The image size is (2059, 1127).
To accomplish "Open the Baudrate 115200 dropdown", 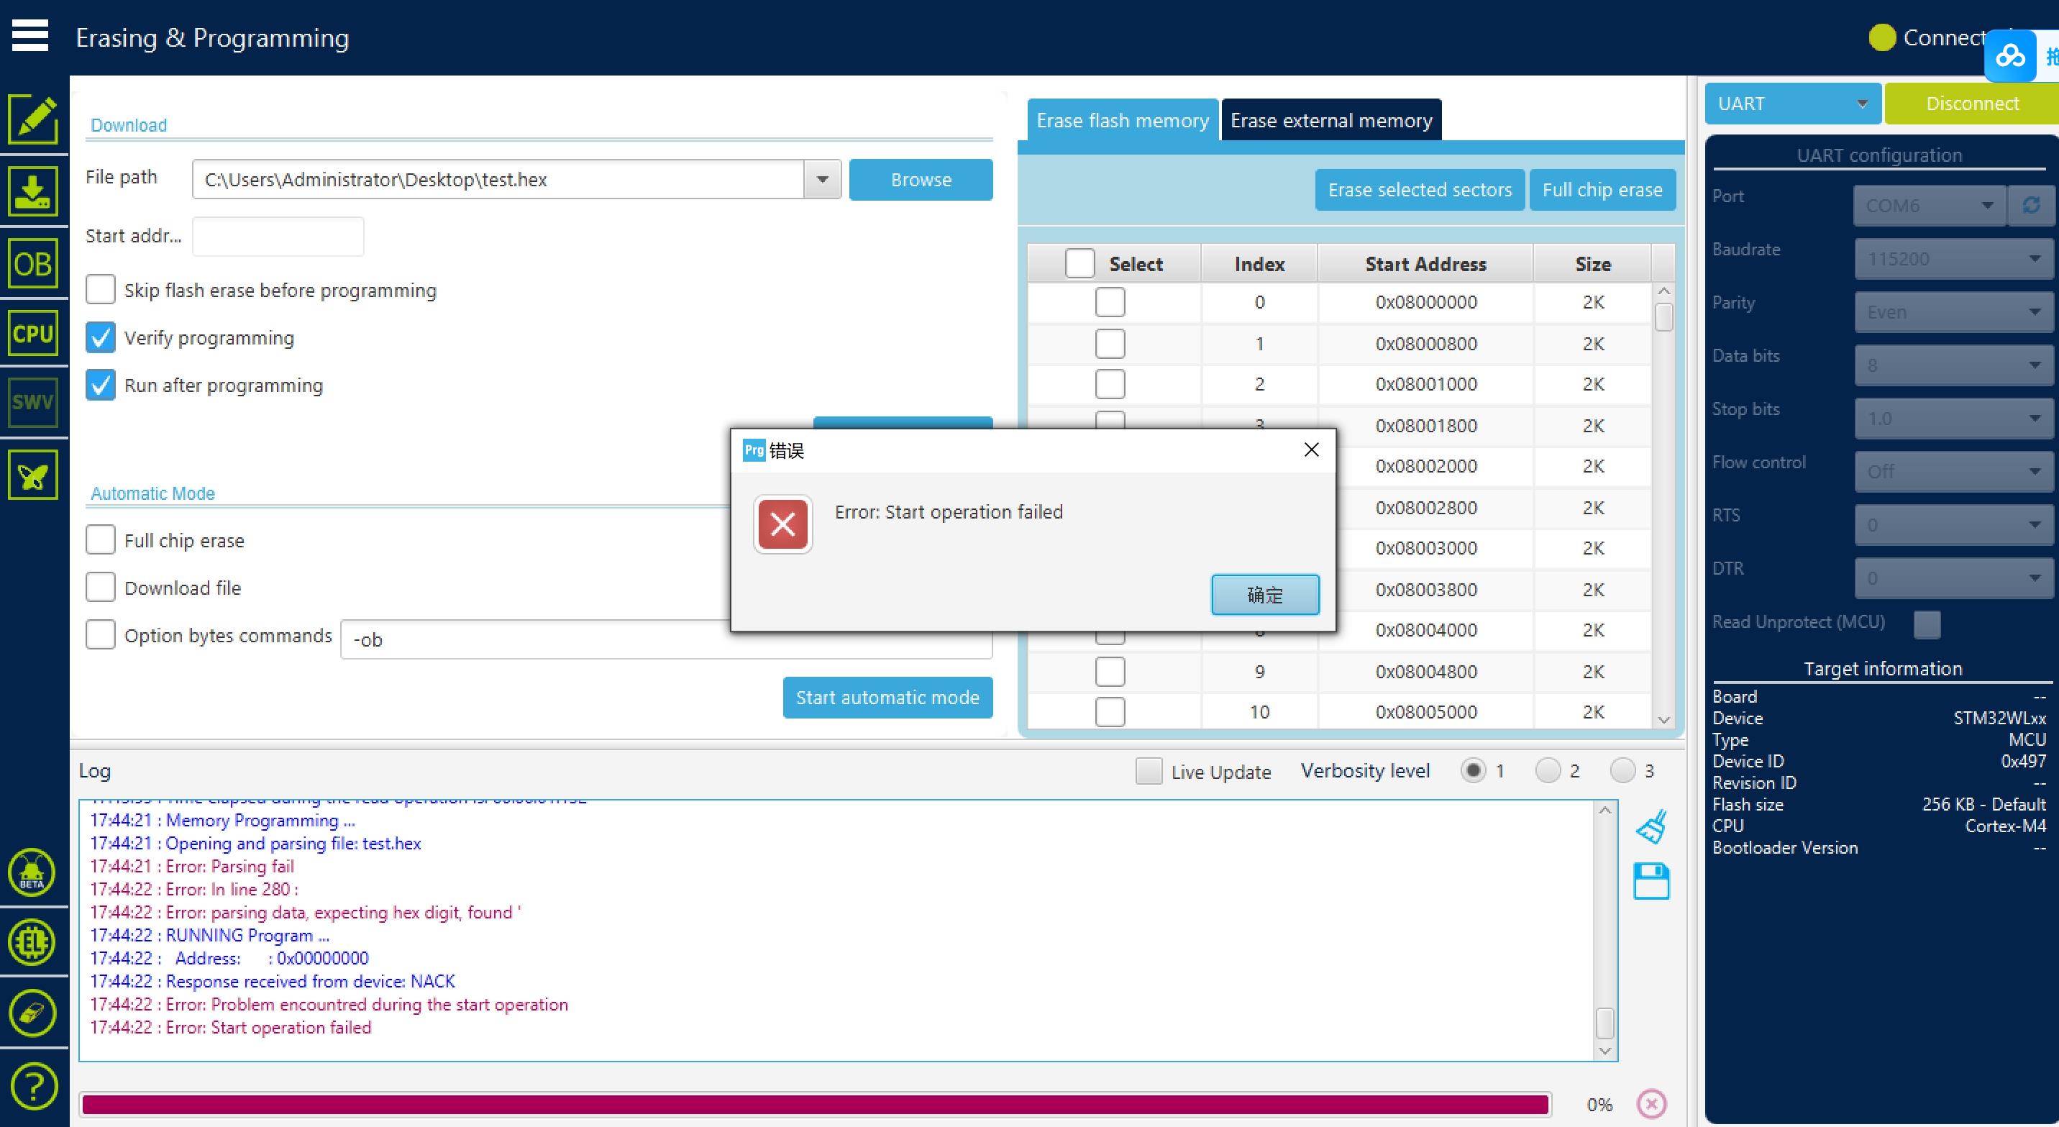I will pyautogui.click(x=1953, y=259).
